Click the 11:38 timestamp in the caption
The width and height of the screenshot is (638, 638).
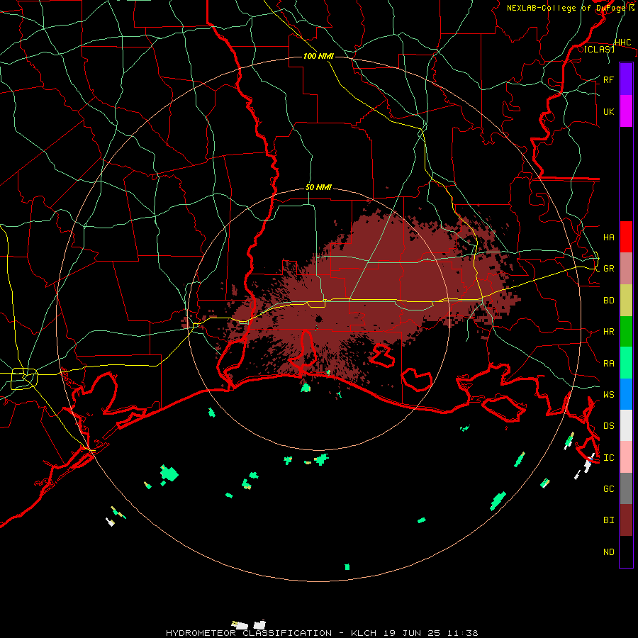coord(462,633)
